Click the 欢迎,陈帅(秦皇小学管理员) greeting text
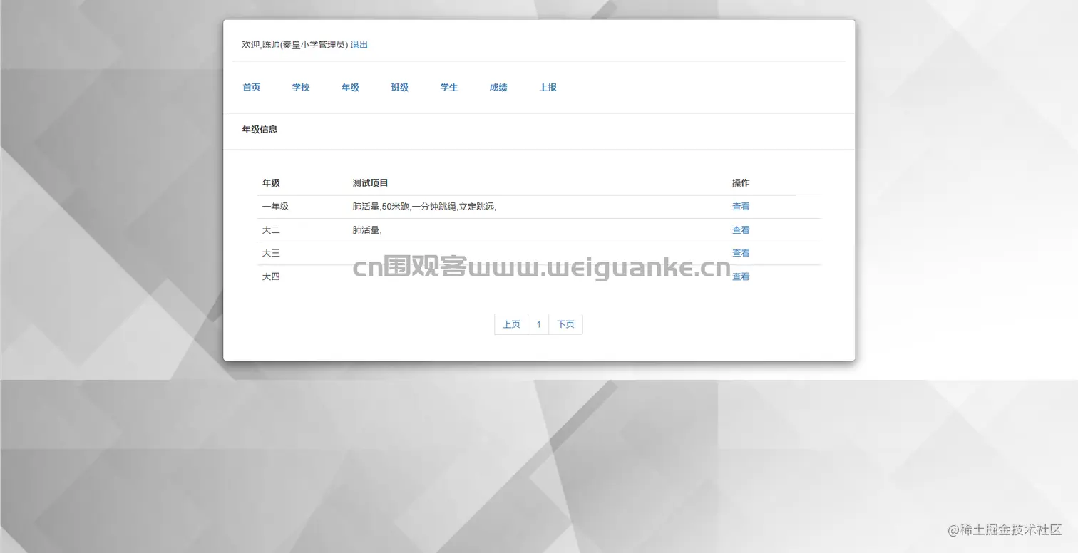 click(295, 45)
